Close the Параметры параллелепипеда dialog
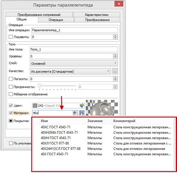Image resolution: width=177 pixels, height=174 pixels. [x=119, y=4]
